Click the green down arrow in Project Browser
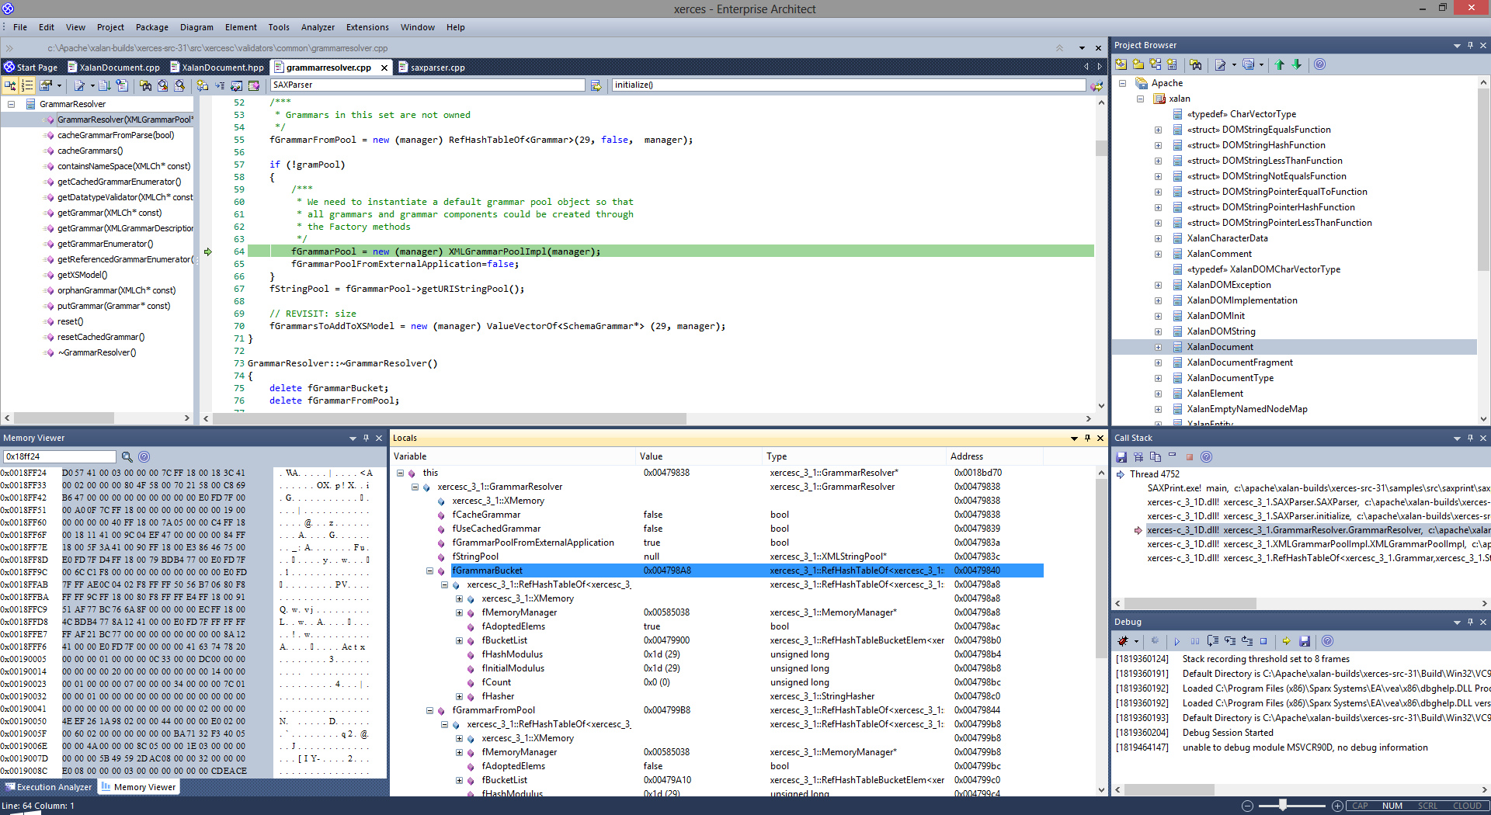This screenshot has width=1491, height=815. coord(1297,65)
